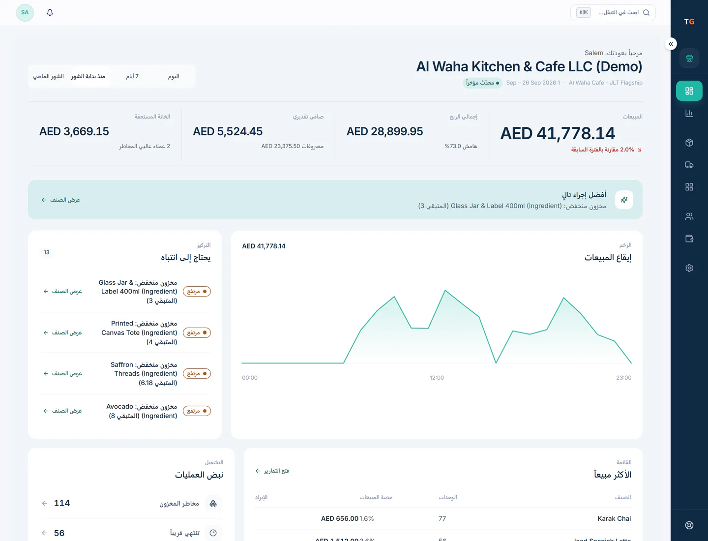Click the TG logo in the sidebar
The image size is (708, 541).
[x=689, y=22]
